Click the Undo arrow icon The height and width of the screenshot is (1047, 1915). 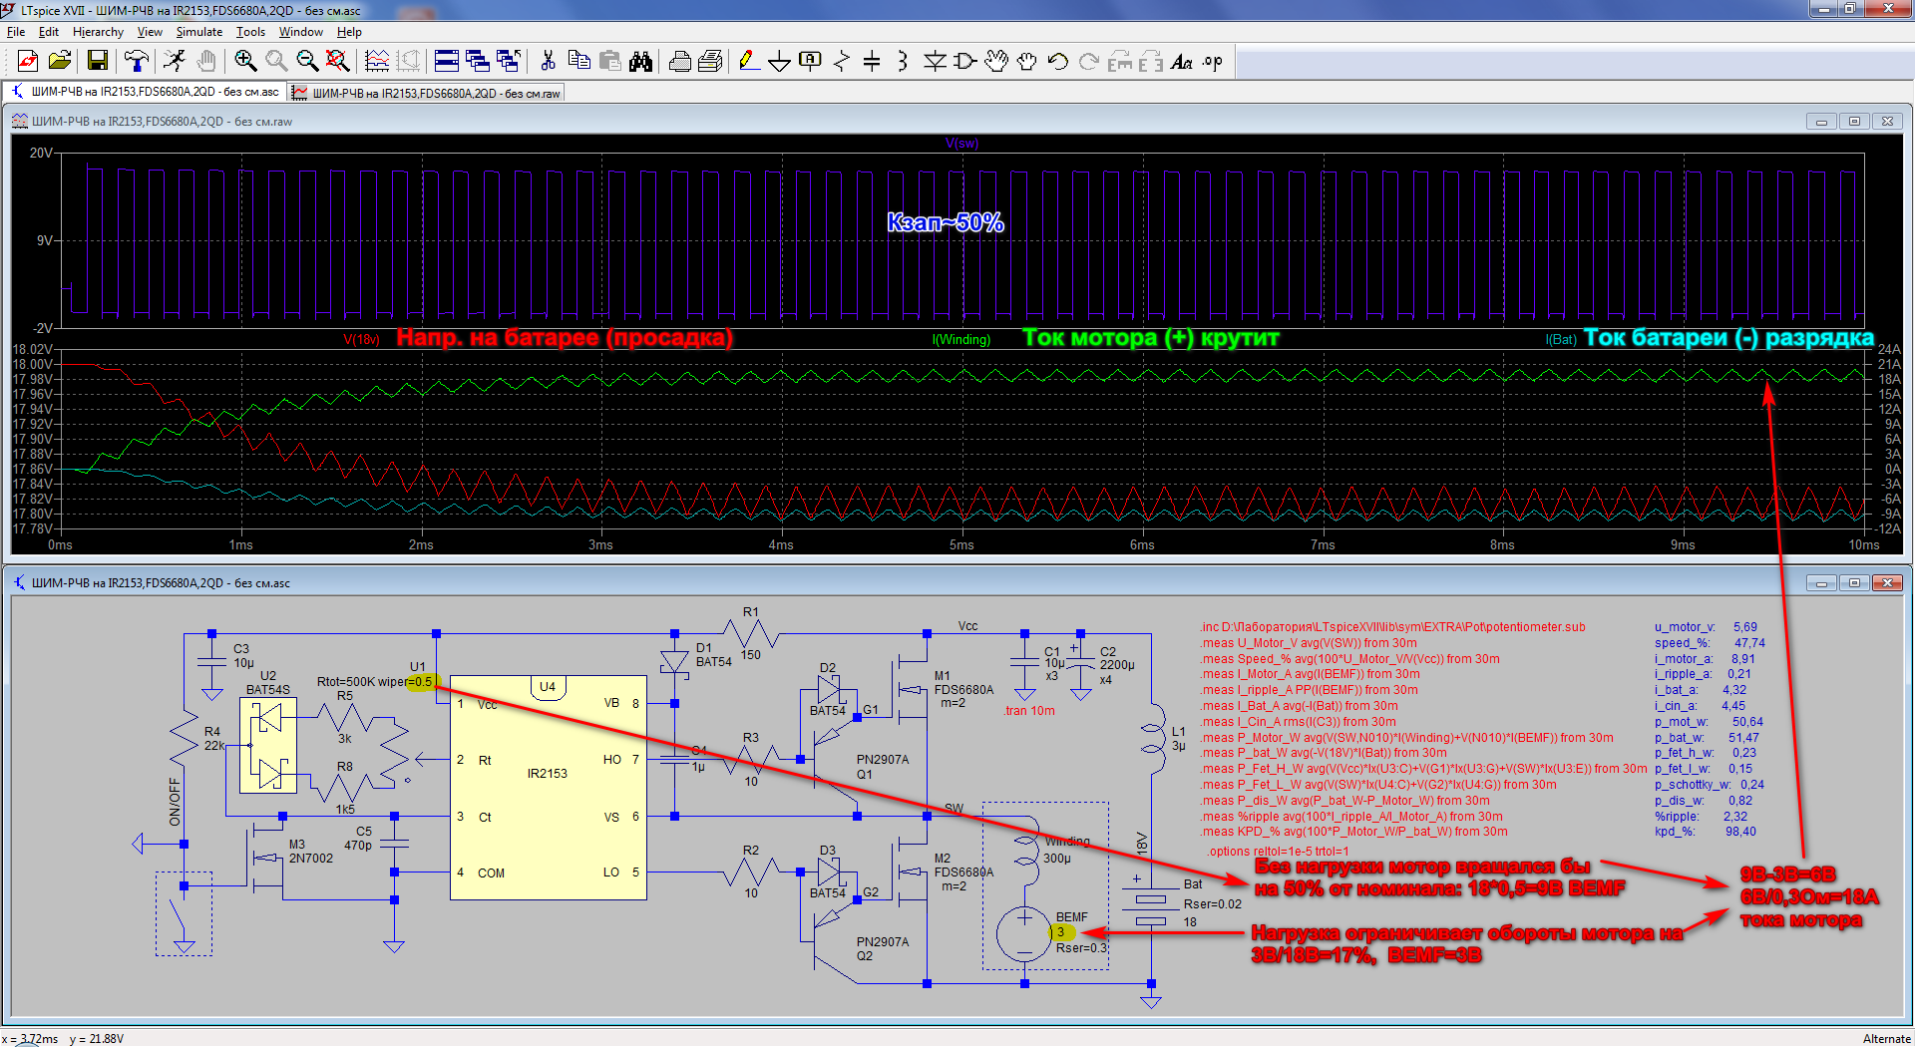1058,62
